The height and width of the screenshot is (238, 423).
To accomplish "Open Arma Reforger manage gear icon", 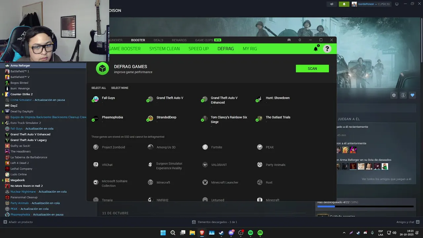I will [x=394, y=95].
